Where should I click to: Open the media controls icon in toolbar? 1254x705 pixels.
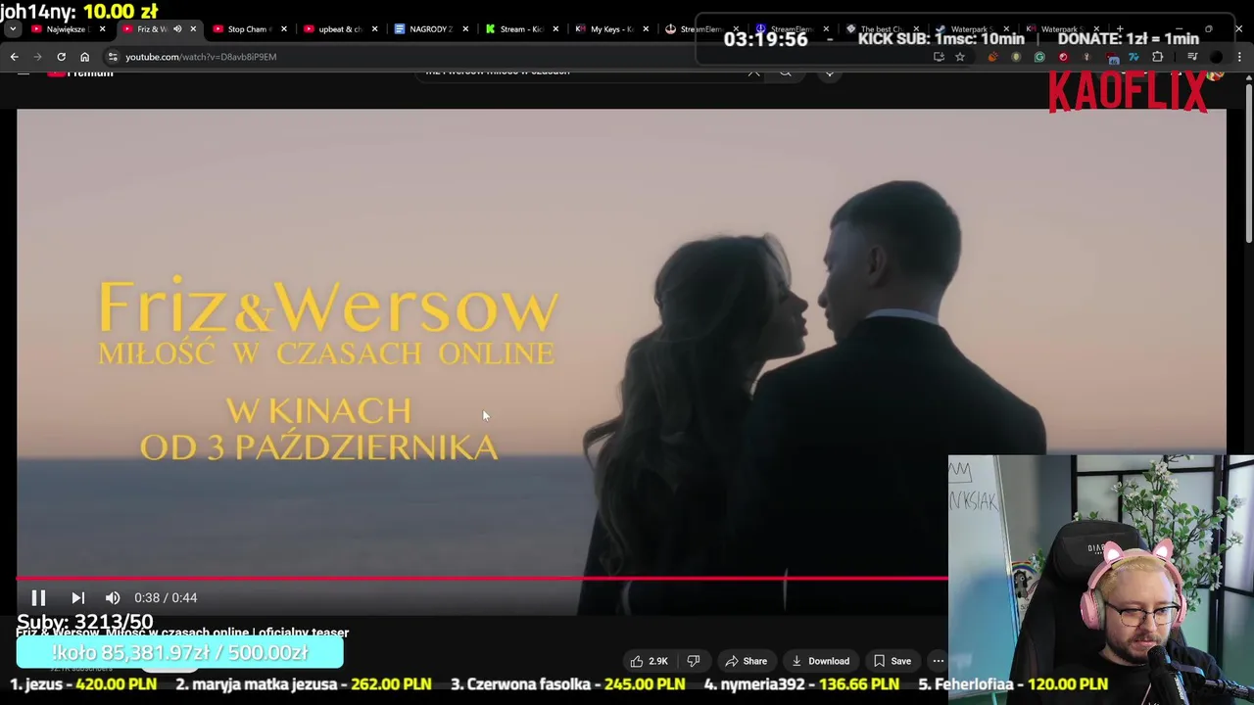coord(1192,57)
